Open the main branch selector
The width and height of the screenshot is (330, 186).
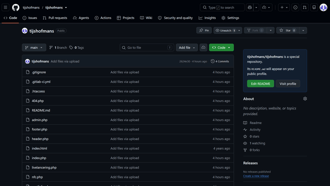pyautogui.click(x=34, y=48)
